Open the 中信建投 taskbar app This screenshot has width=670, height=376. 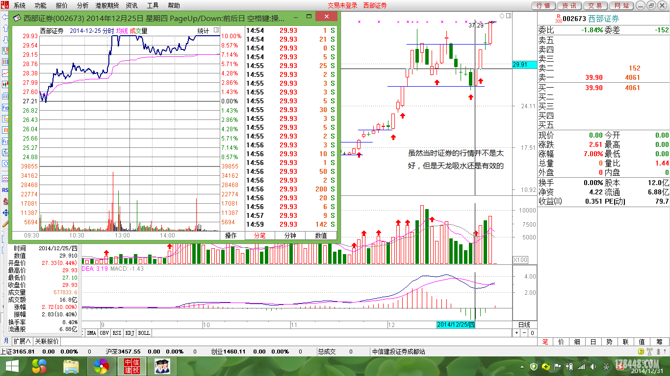131,366
